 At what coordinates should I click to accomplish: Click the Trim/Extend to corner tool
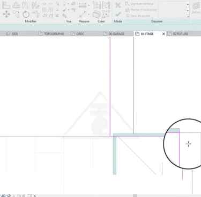click(x=36, y=14)
